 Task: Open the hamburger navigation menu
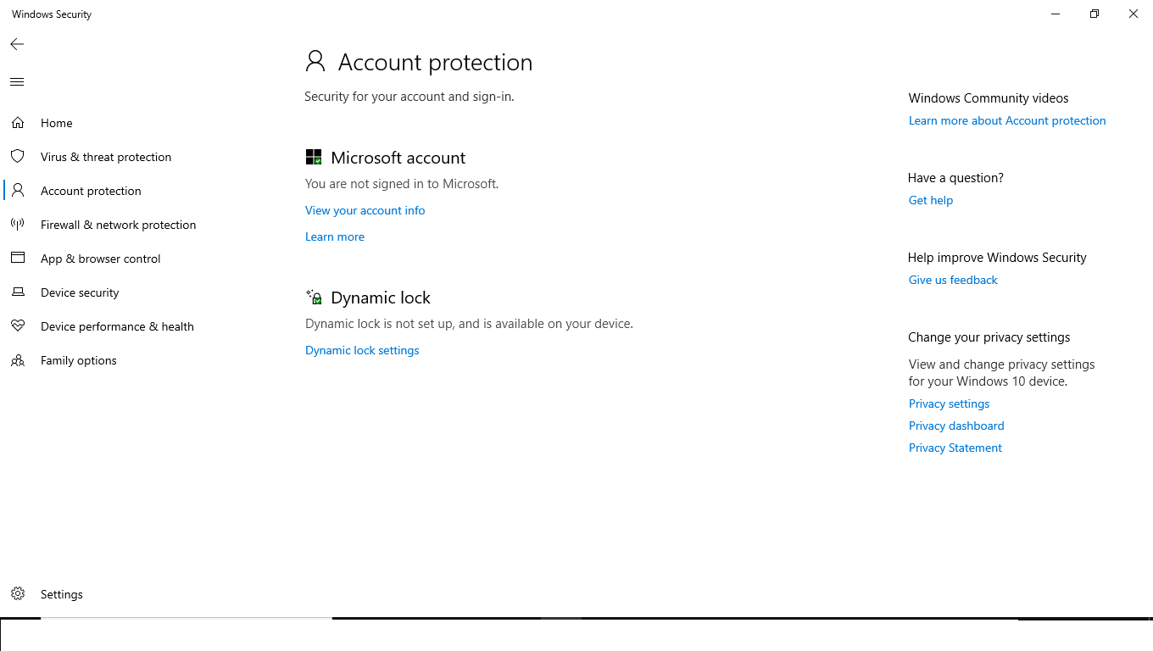tap(17, 82)
